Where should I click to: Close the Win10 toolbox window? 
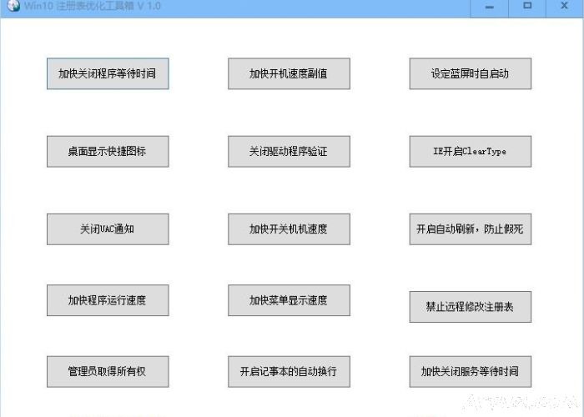tap(564, 7)
